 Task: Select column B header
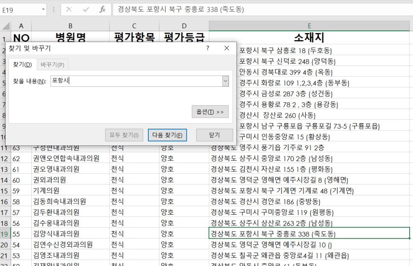70,26
